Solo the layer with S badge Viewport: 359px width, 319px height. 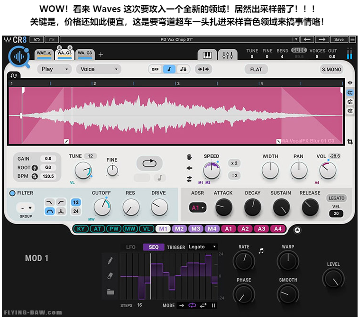point(59,47)
